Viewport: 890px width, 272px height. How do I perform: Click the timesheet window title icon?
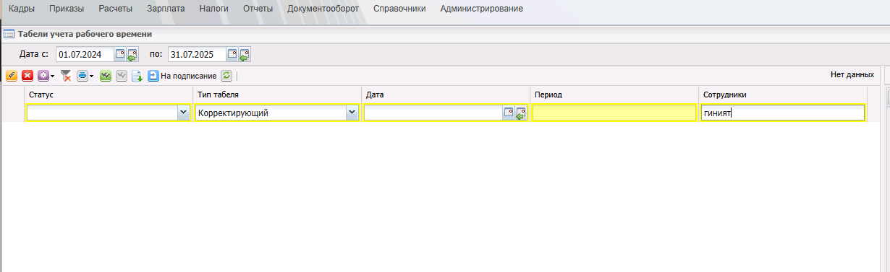(x=9, y=34)
